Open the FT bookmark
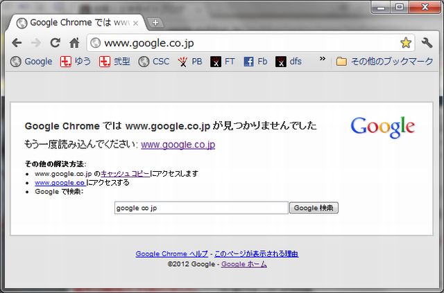The width and height of the screenshot is (444, 293). click(222, 62)
